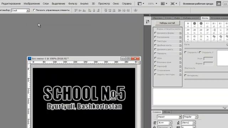Click the Align vertical centers icon

pos(80,10)
